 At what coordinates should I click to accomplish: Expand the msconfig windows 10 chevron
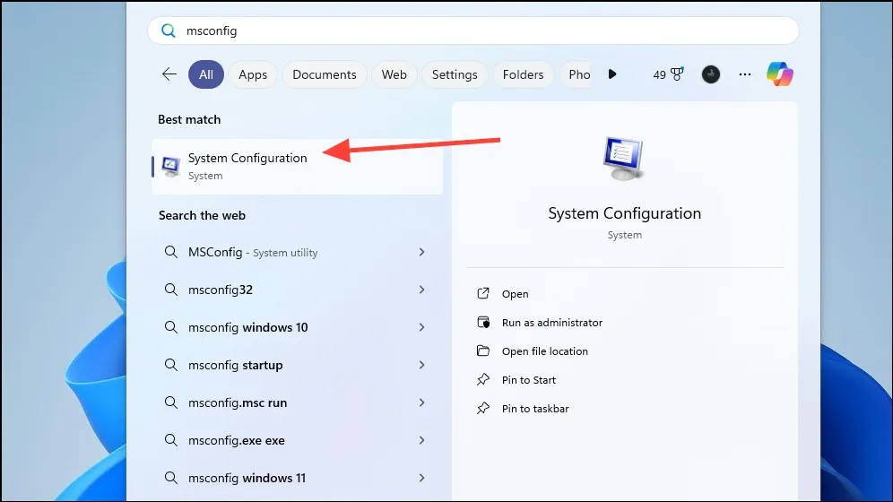coord(421,327)
